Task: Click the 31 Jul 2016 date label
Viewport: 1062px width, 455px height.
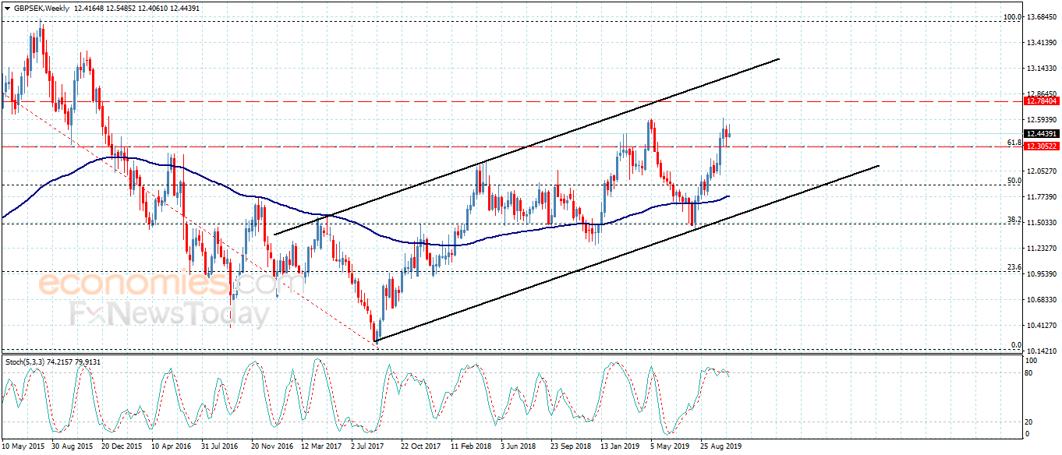Action: pos(219,446)
